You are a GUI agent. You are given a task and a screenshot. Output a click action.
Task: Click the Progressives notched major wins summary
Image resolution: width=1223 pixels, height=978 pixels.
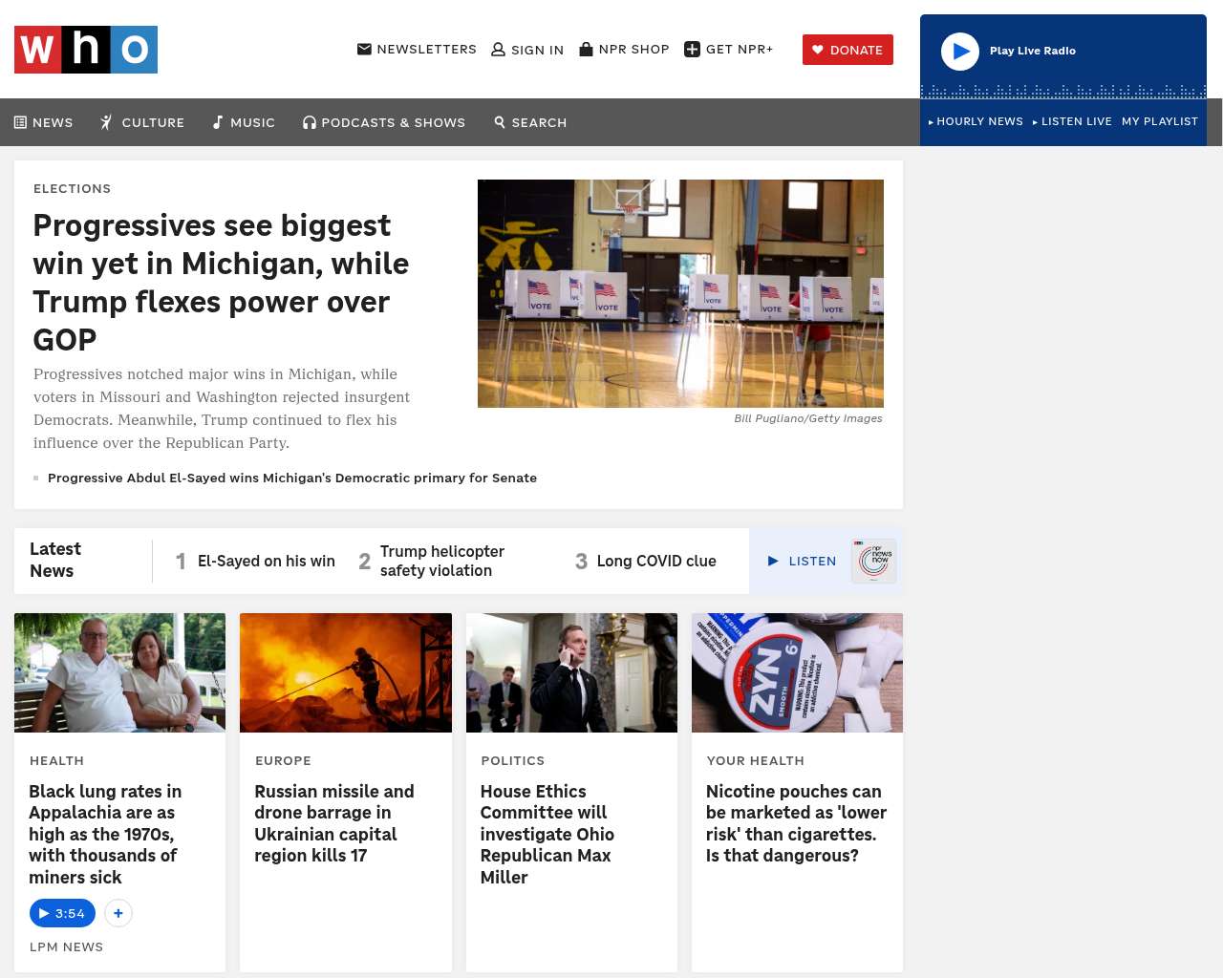(x=222, y=409)
